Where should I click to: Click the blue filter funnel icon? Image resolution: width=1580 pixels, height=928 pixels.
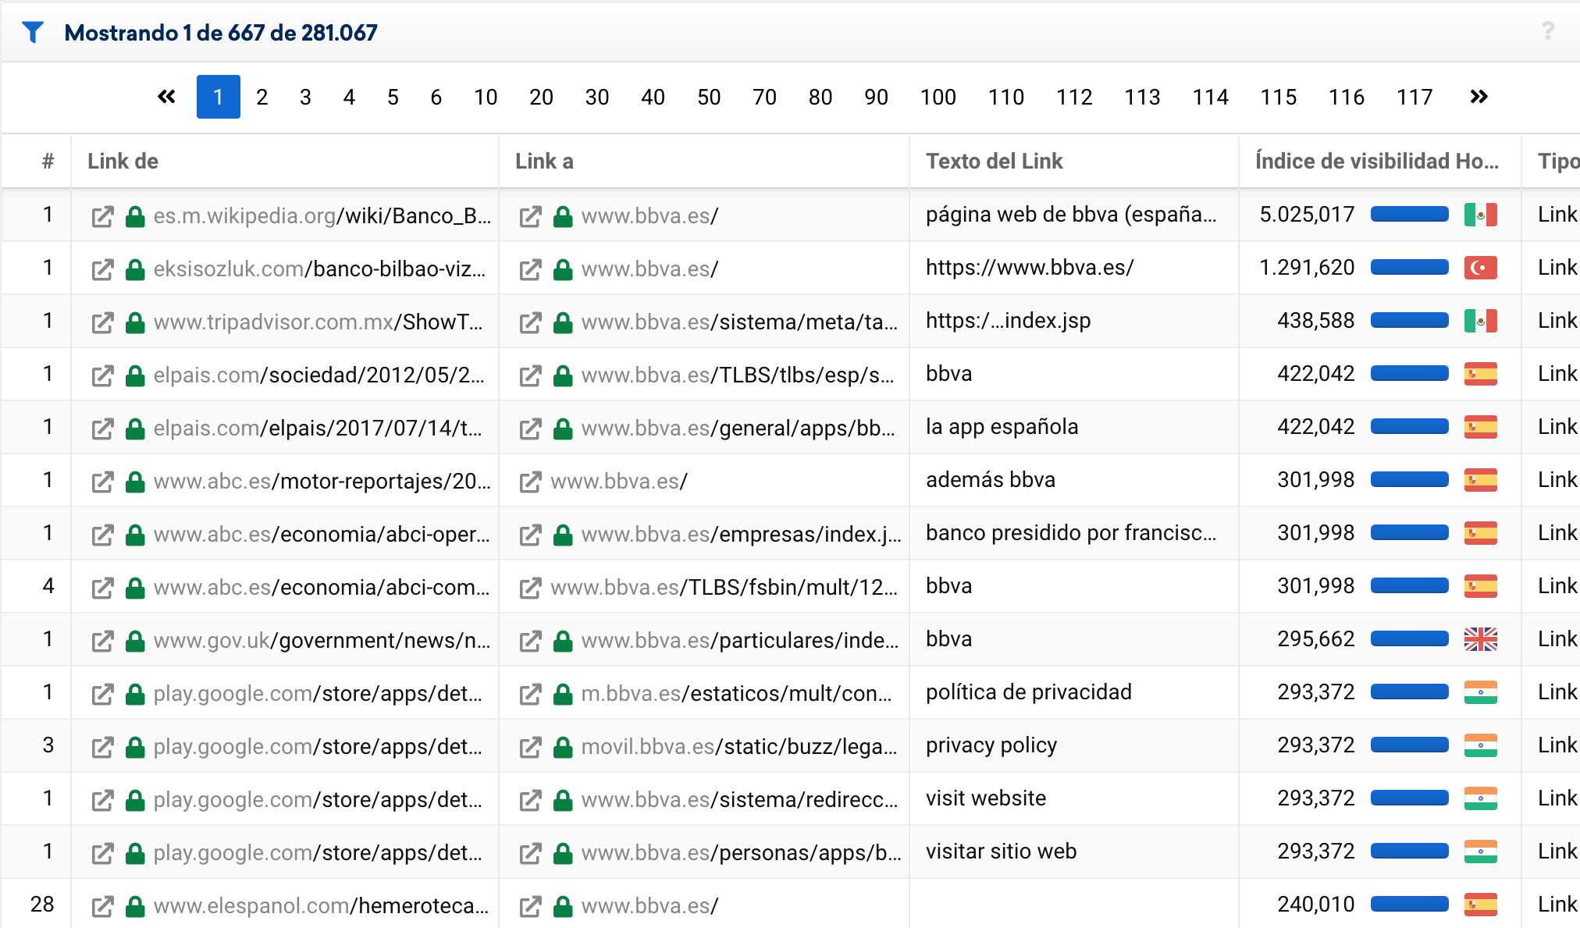[x=33, y=32]
